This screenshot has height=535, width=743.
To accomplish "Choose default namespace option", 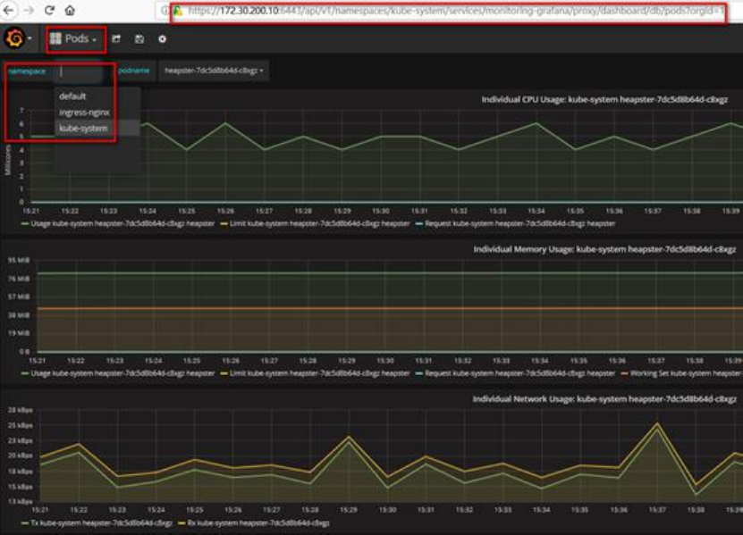I will coord(72,96).
